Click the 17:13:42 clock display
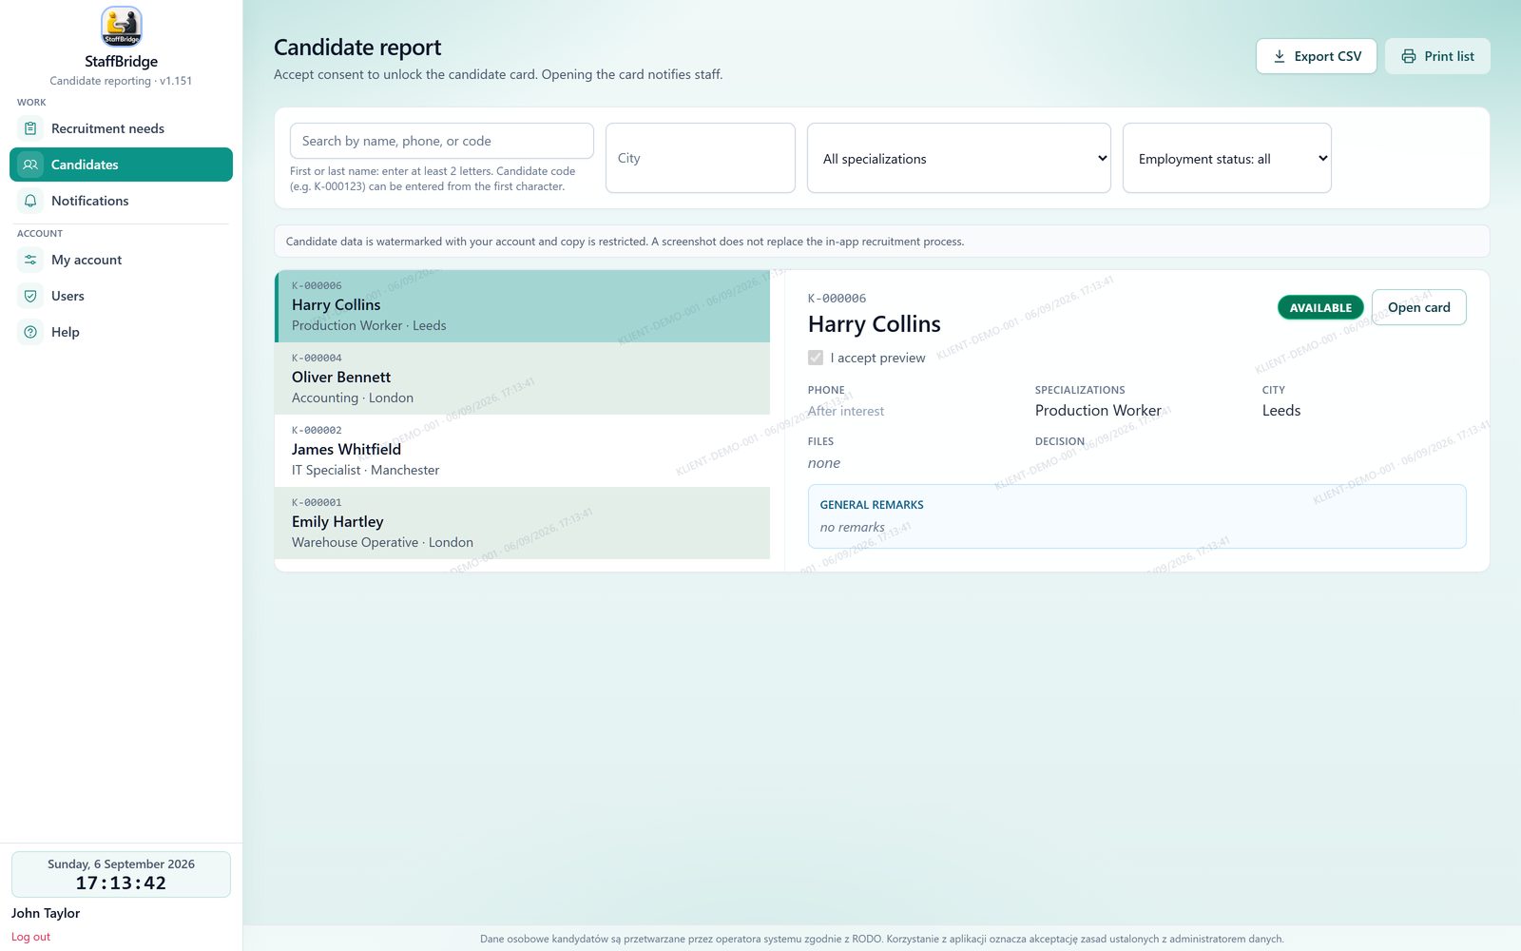This screenshot has height=951, width=1521. [121, 883]
